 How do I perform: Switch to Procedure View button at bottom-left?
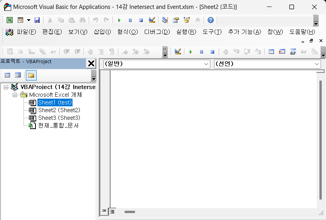click(104, 212)
